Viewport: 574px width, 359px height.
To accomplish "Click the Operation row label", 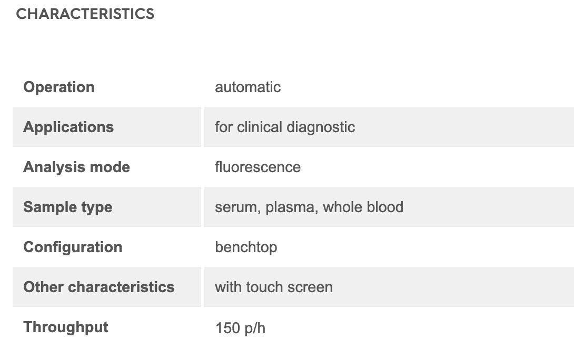I will pos(59,87).
